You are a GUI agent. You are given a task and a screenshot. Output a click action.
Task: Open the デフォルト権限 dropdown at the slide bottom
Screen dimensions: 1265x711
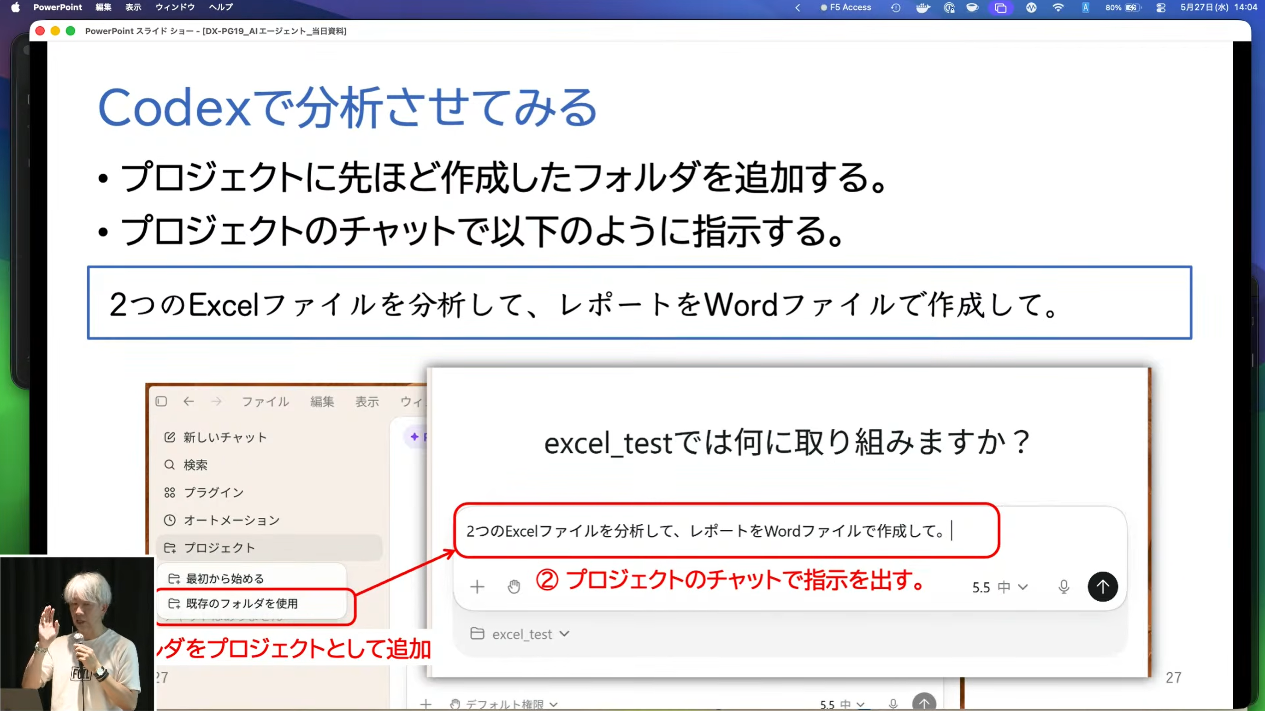coord(504,704)
